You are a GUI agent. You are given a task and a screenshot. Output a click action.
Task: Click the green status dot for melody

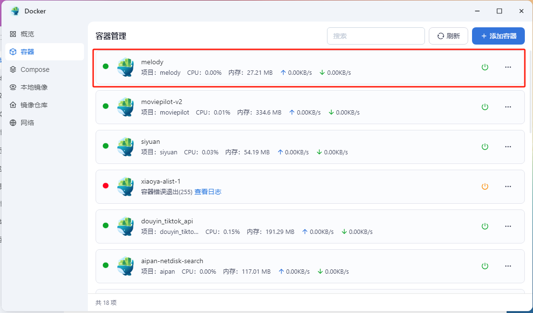point(106,66)
